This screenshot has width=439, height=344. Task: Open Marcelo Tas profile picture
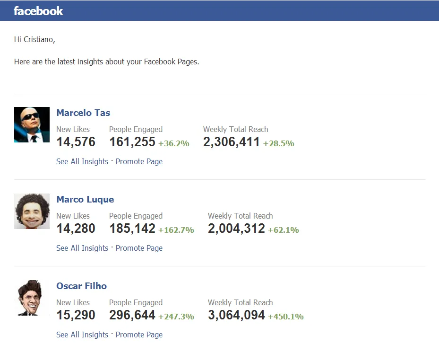tap(32, 125)
